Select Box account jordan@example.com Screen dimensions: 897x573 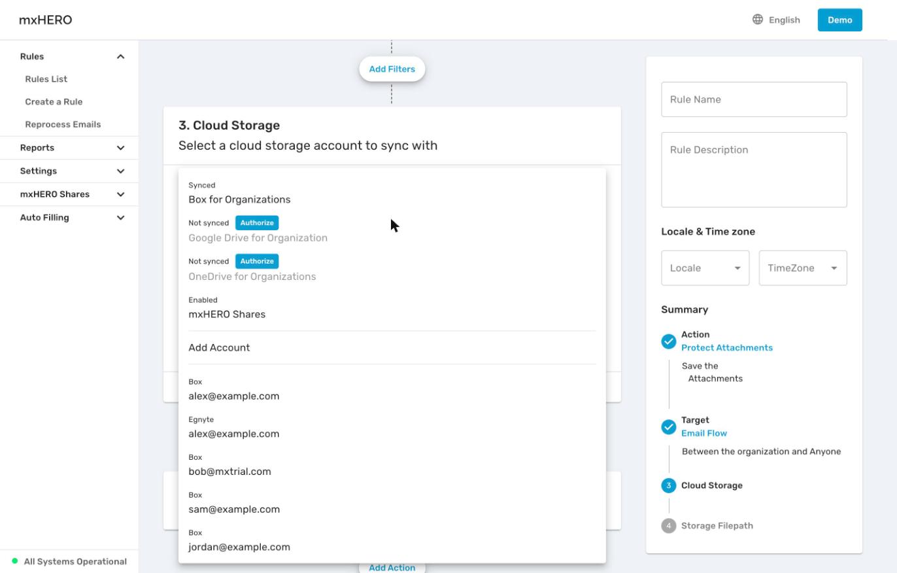click(x=392, y=541)
